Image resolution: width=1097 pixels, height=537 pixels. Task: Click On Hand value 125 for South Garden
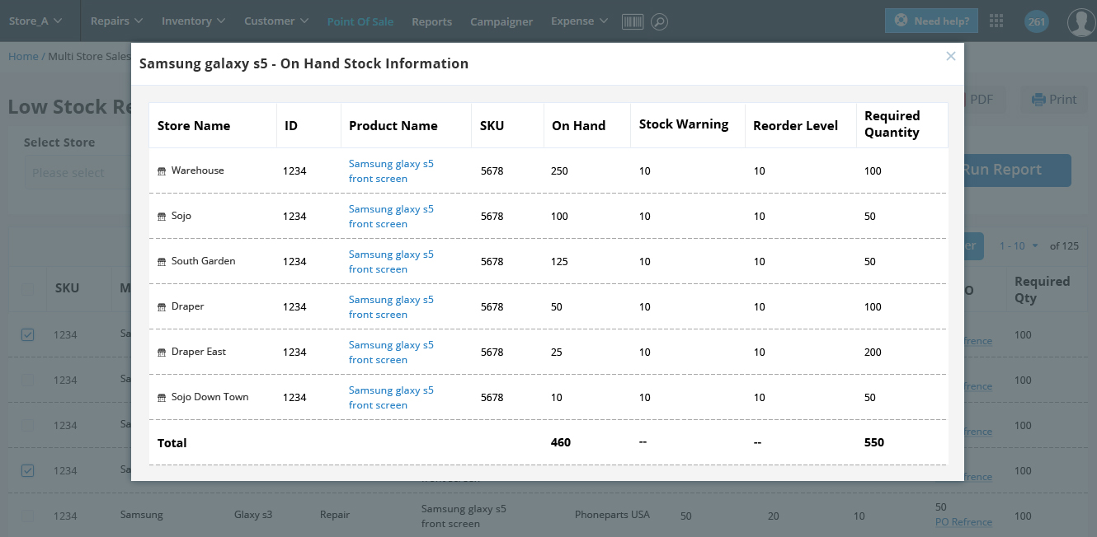coord(559,262)
